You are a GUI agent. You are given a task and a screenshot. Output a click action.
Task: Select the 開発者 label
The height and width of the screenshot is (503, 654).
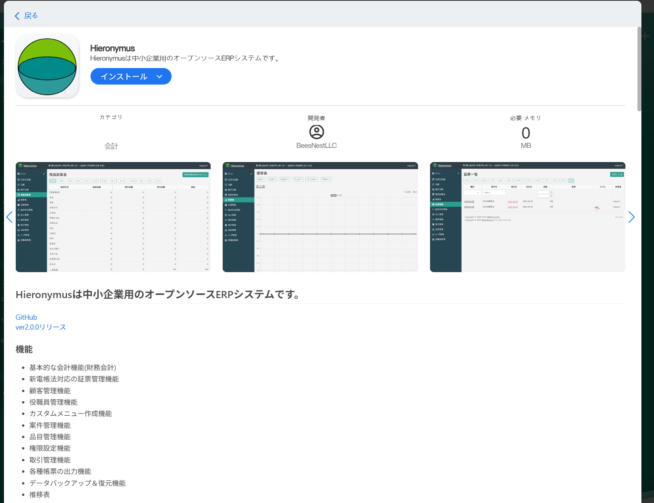coord(316,118)
